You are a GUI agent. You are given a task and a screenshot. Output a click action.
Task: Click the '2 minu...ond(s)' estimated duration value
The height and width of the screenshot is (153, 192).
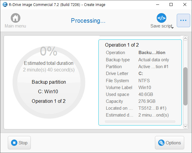(153, 115)
